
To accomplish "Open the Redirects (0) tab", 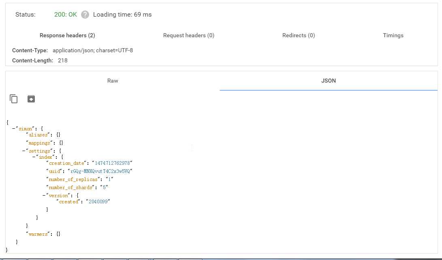I will pos(299,36).
